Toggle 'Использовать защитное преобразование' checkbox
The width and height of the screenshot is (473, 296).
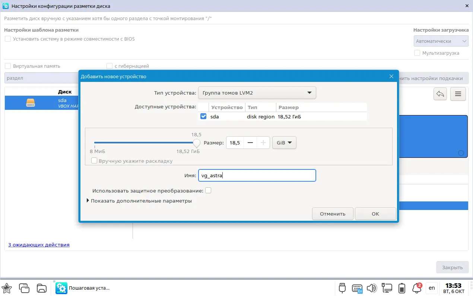(x=208, y=191)
